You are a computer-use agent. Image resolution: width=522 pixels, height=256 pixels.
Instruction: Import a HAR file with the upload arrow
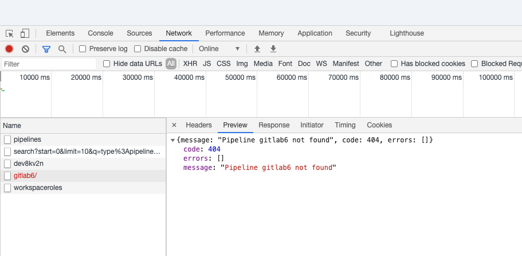click(x=257, y=49)
